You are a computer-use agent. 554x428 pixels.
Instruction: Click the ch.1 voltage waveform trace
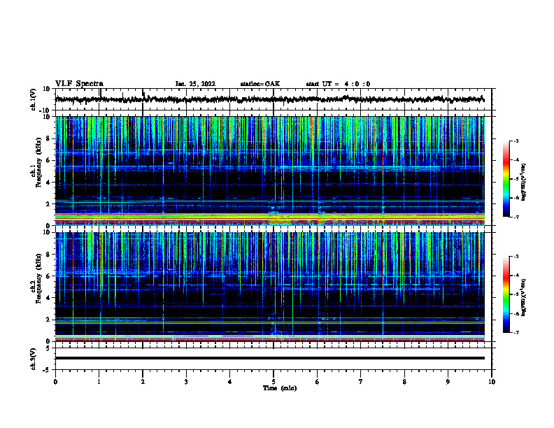pos(269,99)
